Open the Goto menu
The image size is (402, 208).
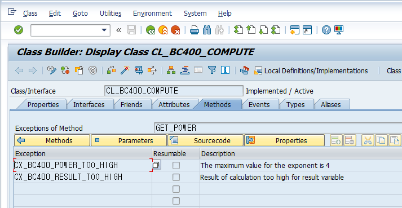coord(80,14)
